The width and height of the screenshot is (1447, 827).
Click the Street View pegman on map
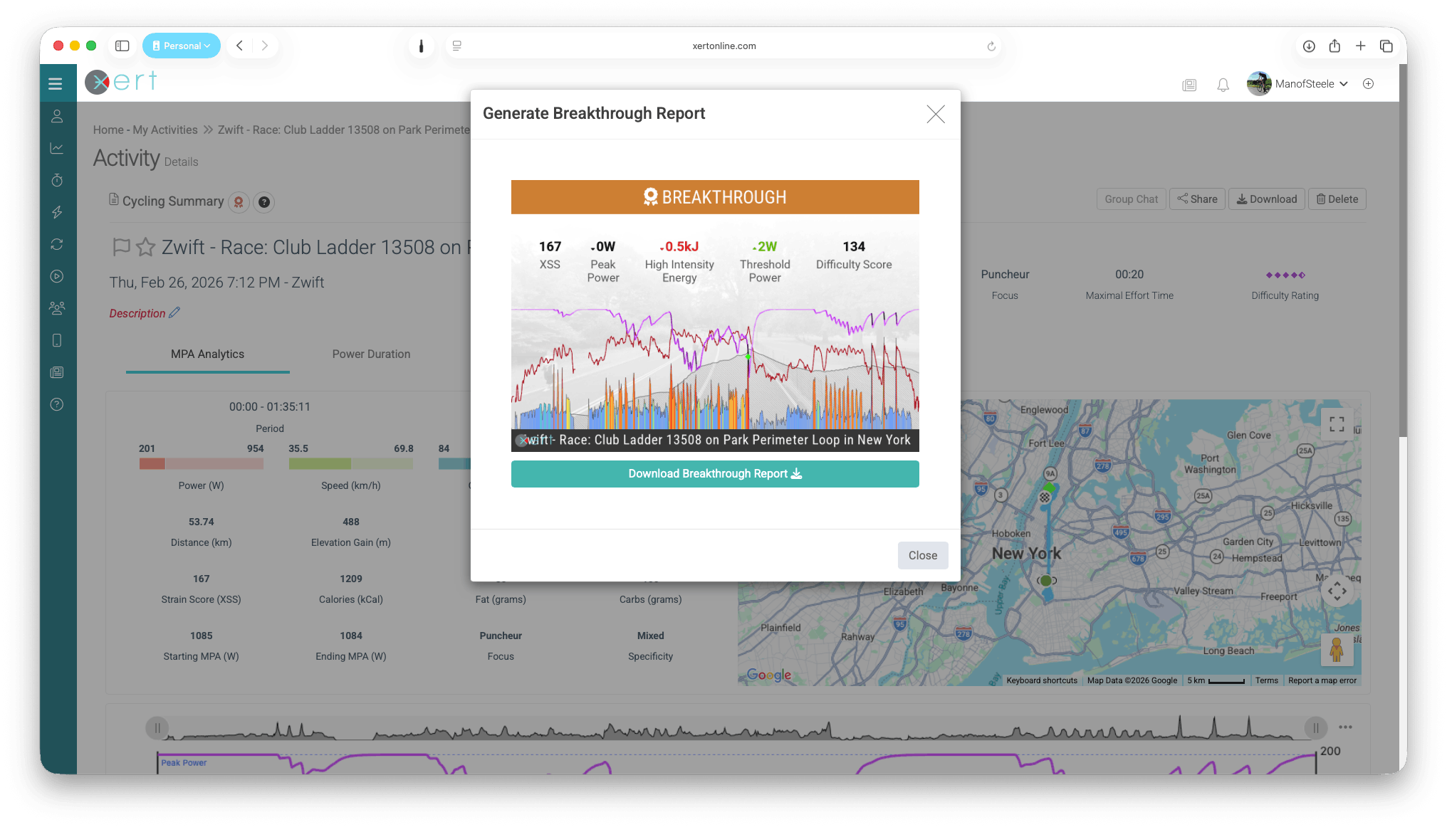1337,650
